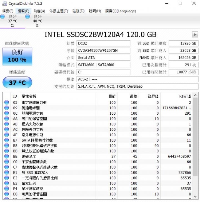This screenshot has height=202, width=200.
Task: Expand the 磁碟(D) menu
Action: [78, 11]
